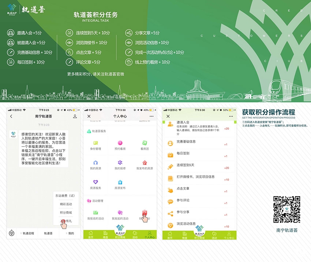Image resolution: width=311 pixels, height=262 pixels.
Task: Tap the back arrow in 南宁轨道荟 chat
Action: 11,116
